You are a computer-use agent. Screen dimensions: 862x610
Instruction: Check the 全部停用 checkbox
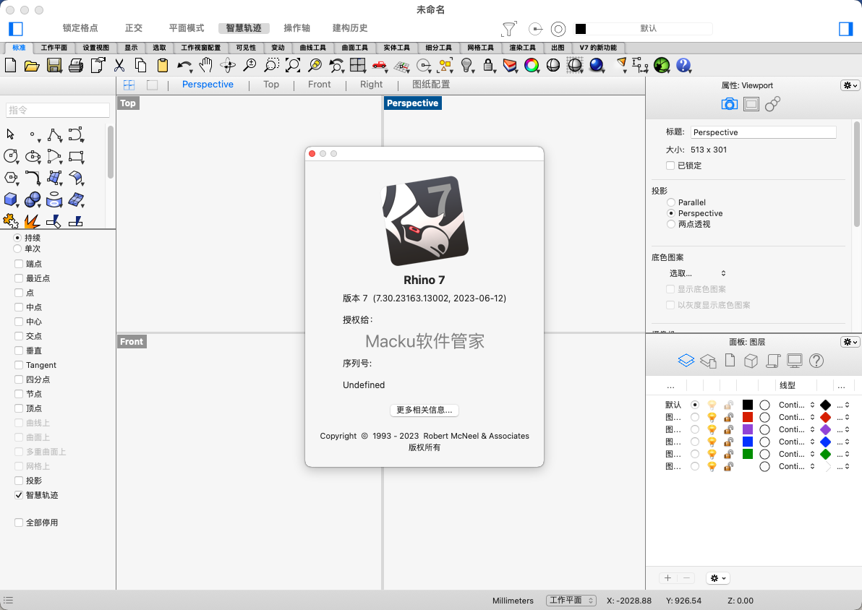[19, 523]
